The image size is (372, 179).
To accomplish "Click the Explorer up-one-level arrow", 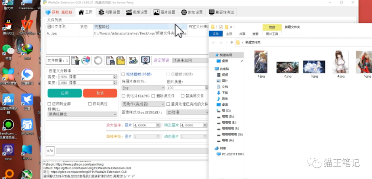I will [232, 43].
